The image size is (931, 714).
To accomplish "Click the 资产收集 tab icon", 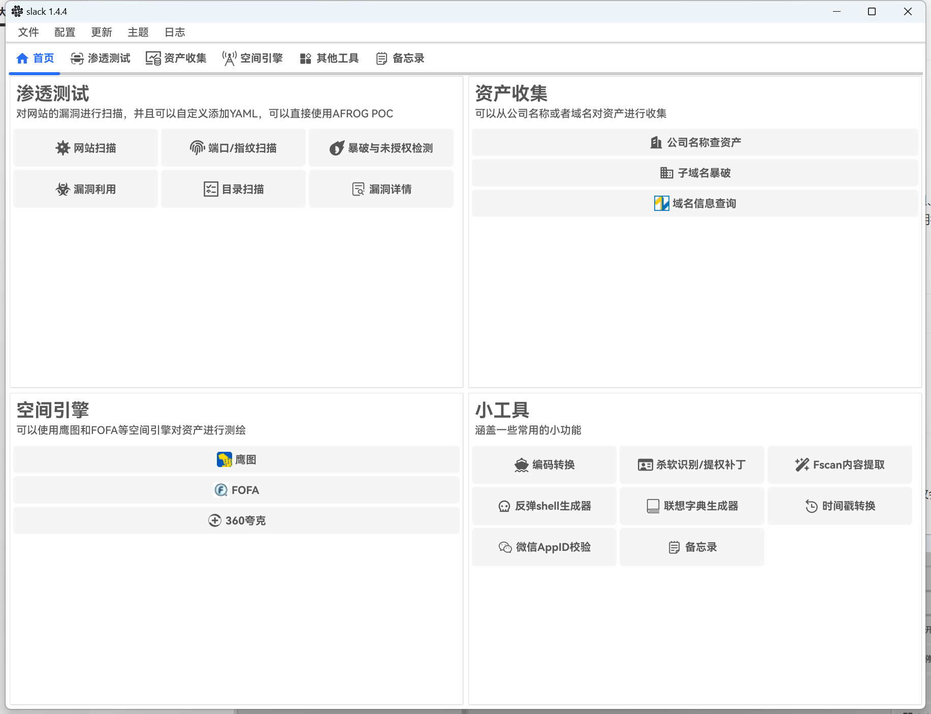I will pos(153,58).
